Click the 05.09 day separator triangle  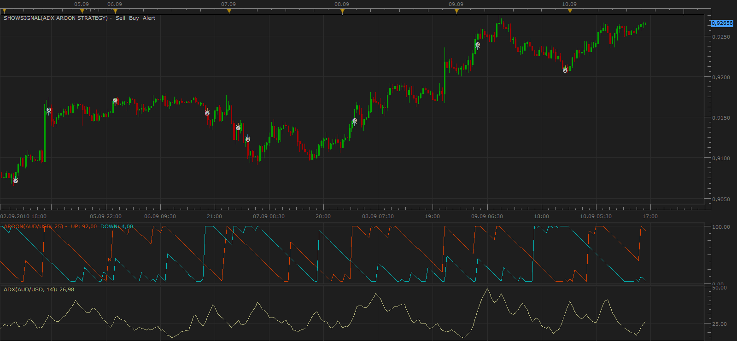(x=82, y=11)
